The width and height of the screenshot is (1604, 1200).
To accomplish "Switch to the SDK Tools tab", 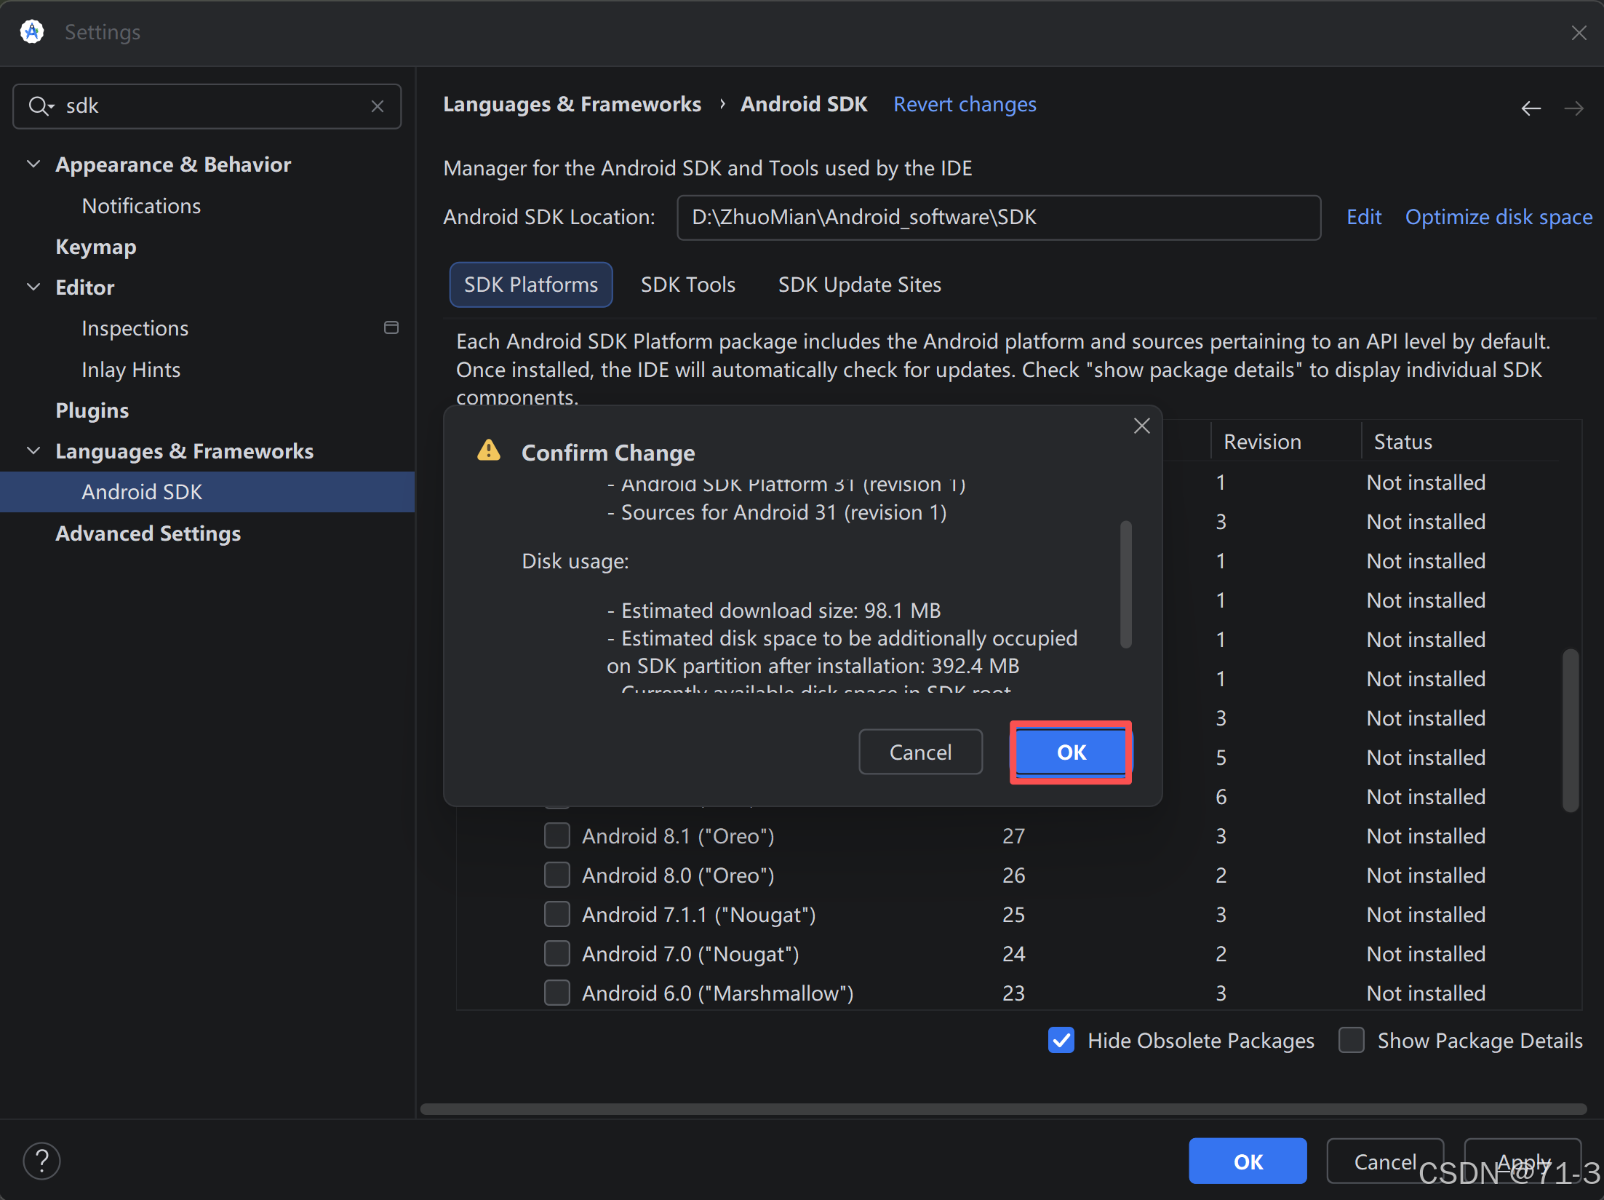I will point(687,285).
